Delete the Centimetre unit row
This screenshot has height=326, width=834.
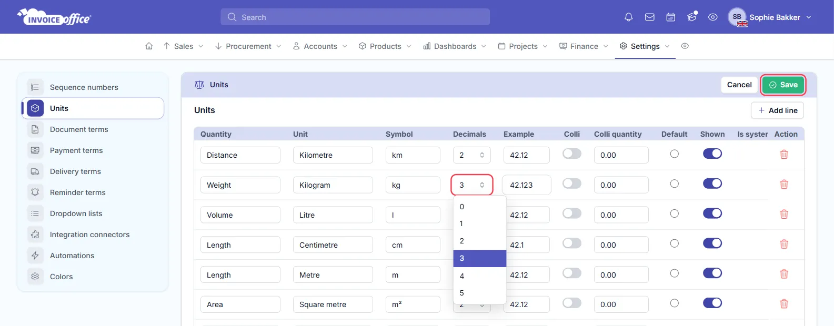tap(784, 244)
